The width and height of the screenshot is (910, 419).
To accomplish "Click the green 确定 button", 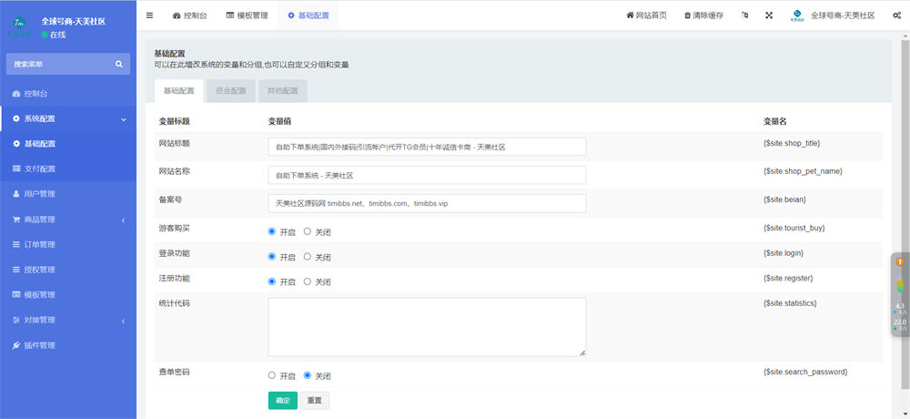I will pos(282,401).
